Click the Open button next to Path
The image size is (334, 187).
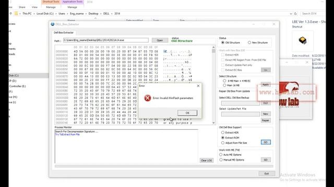tap(160, 40)
